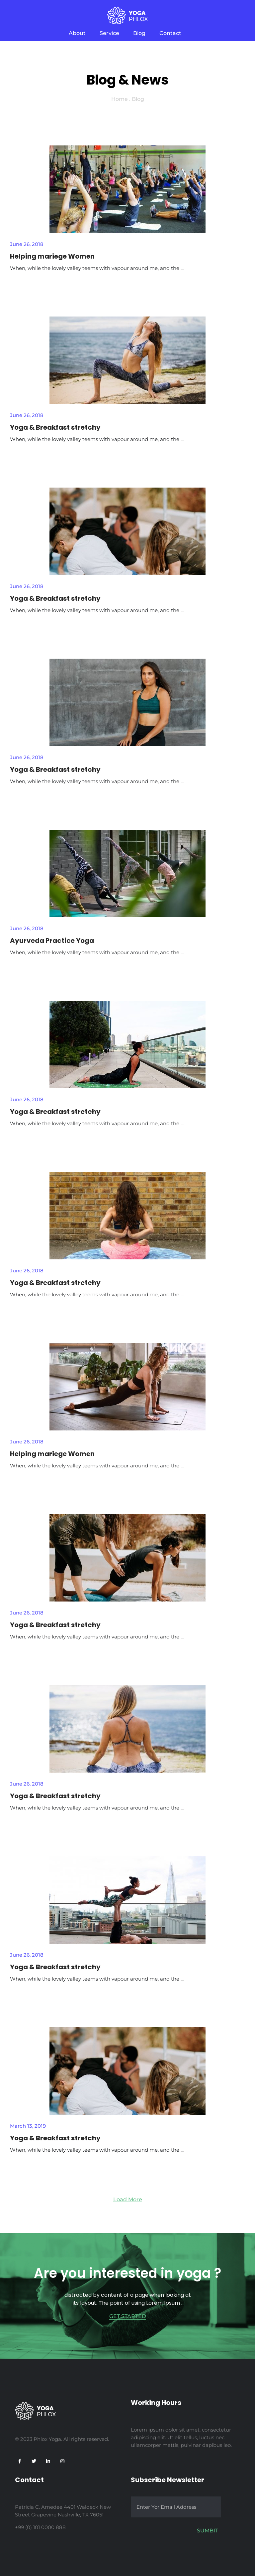255x2576 pixels.
Task: Open the About menu item
Action: coord(77,33)
